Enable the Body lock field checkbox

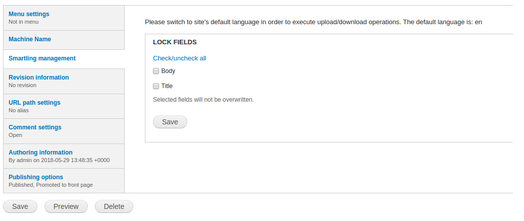pos(156,71)
